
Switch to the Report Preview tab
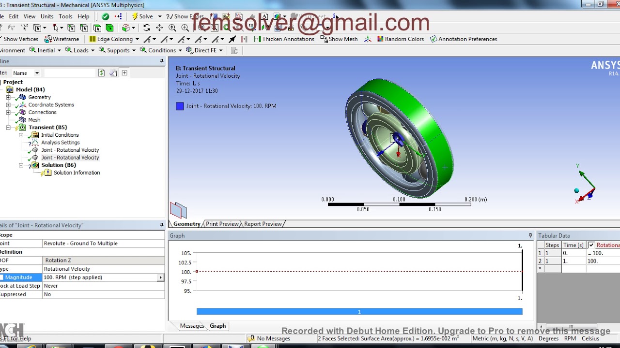263,224
